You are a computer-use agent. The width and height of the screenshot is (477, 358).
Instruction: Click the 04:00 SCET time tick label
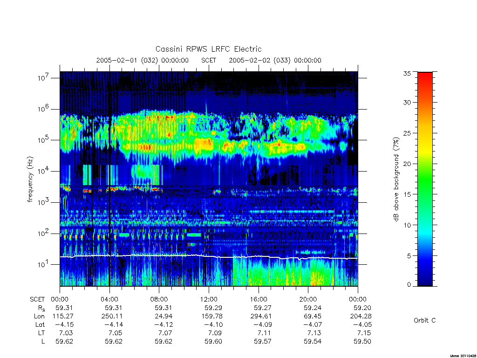point(109,299)
